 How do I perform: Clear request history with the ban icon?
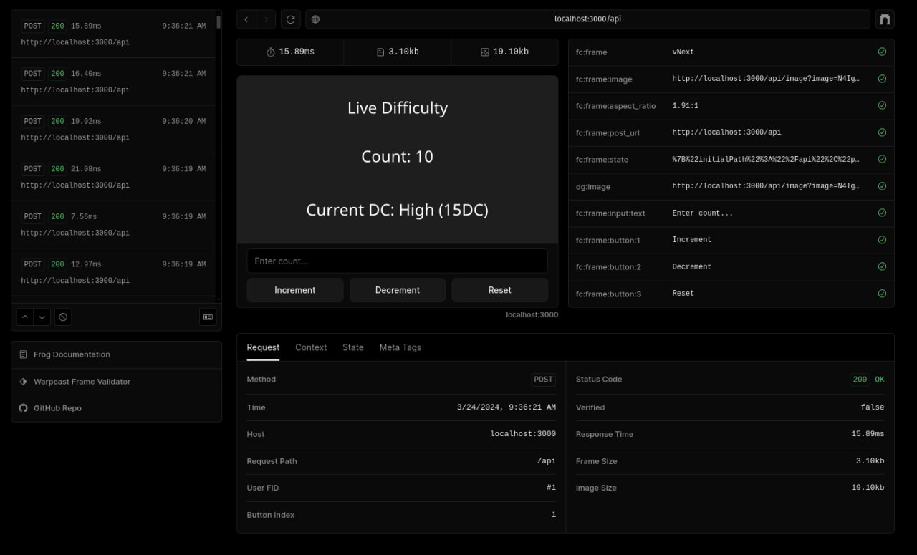click(63, 317)
